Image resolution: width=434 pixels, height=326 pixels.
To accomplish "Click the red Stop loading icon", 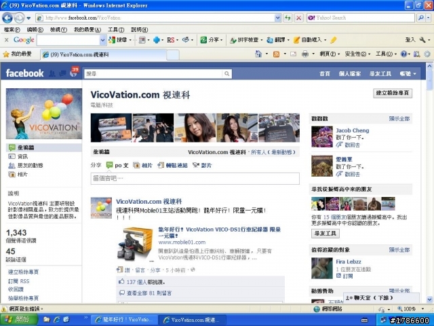I will 298,18.
